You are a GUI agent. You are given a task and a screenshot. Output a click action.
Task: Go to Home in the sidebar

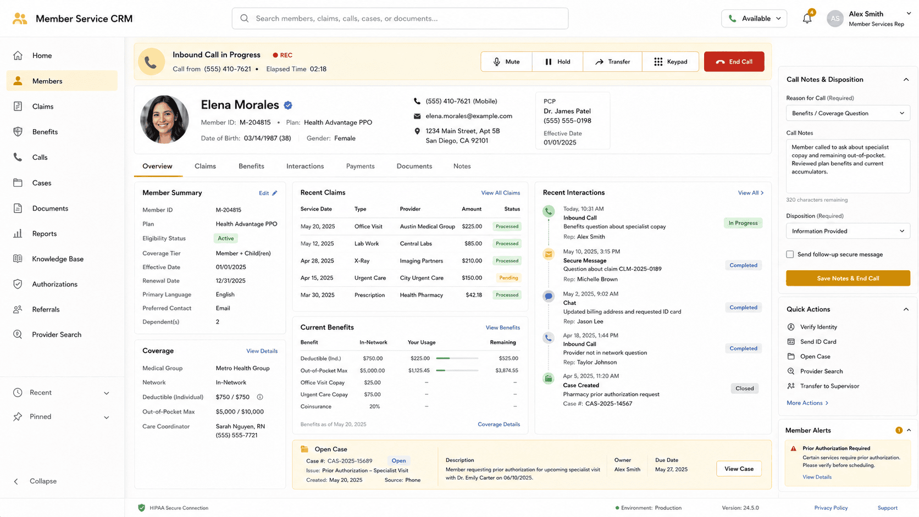[62, 55]
